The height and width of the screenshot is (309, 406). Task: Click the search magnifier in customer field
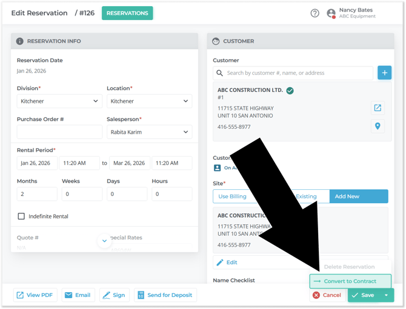coord(221,73)
